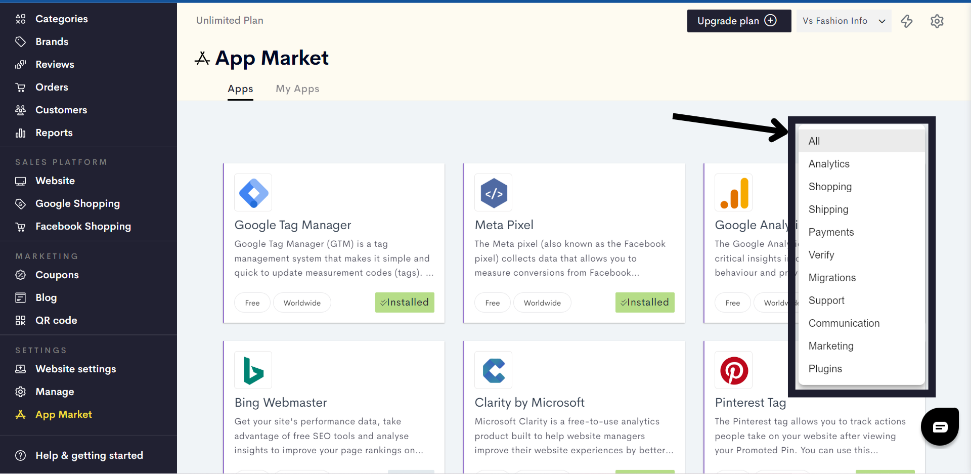
Task: Click the Pinterest Tag logo
Action: (734, 370)
